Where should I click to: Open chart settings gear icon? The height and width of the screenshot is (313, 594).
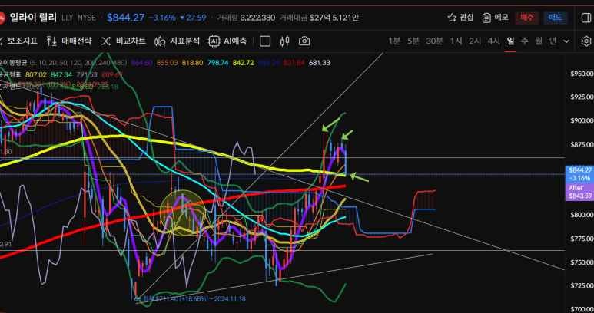[586, 41]
